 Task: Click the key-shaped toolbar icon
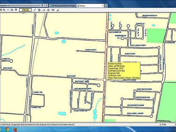pos(16,10)
